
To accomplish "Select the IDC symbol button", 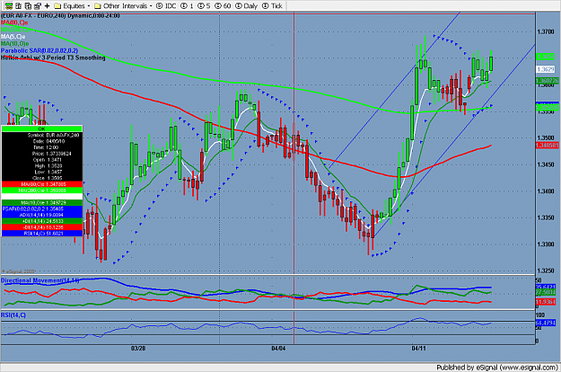I will (166, 5).
